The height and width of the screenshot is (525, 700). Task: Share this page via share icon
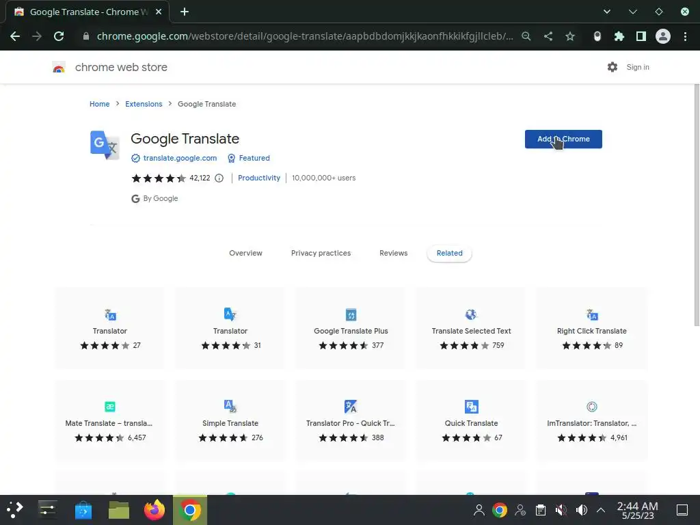tap(548, 36)
